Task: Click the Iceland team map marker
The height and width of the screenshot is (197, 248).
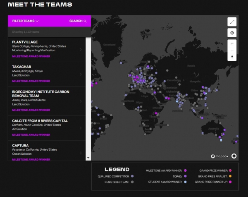Action: click(x=121, y=63)
